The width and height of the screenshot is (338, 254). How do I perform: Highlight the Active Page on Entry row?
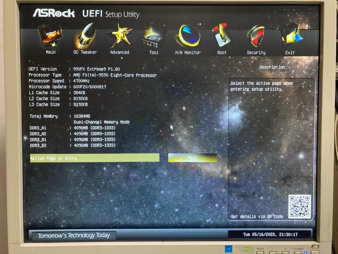click(94, 158)
